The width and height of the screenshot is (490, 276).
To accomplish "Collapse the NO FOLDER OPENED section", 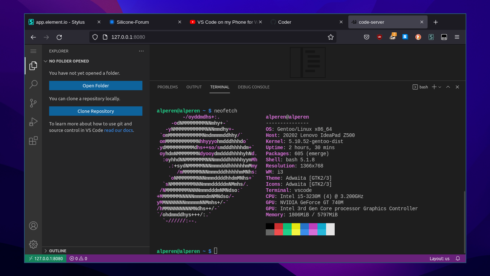I will (96, 61).
